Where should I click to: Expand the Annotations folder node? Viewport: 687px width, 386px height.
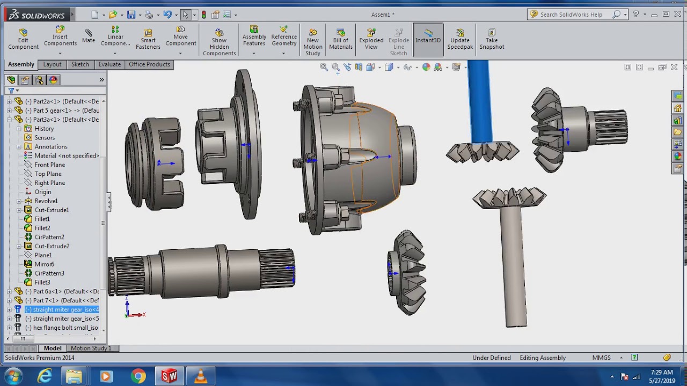[x=19, y=146]
